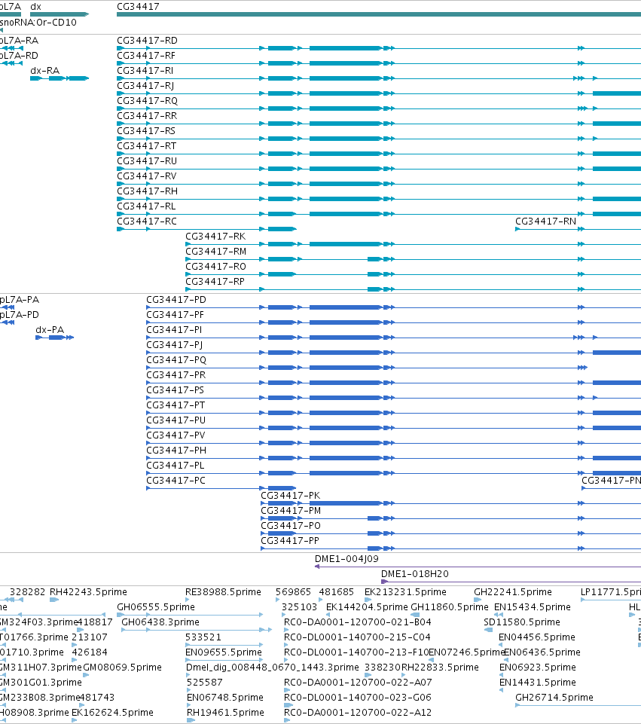This screenshot has width=641, height=724.
Task: Open the GH26714.5prime EST label
Action: point(554,697)
